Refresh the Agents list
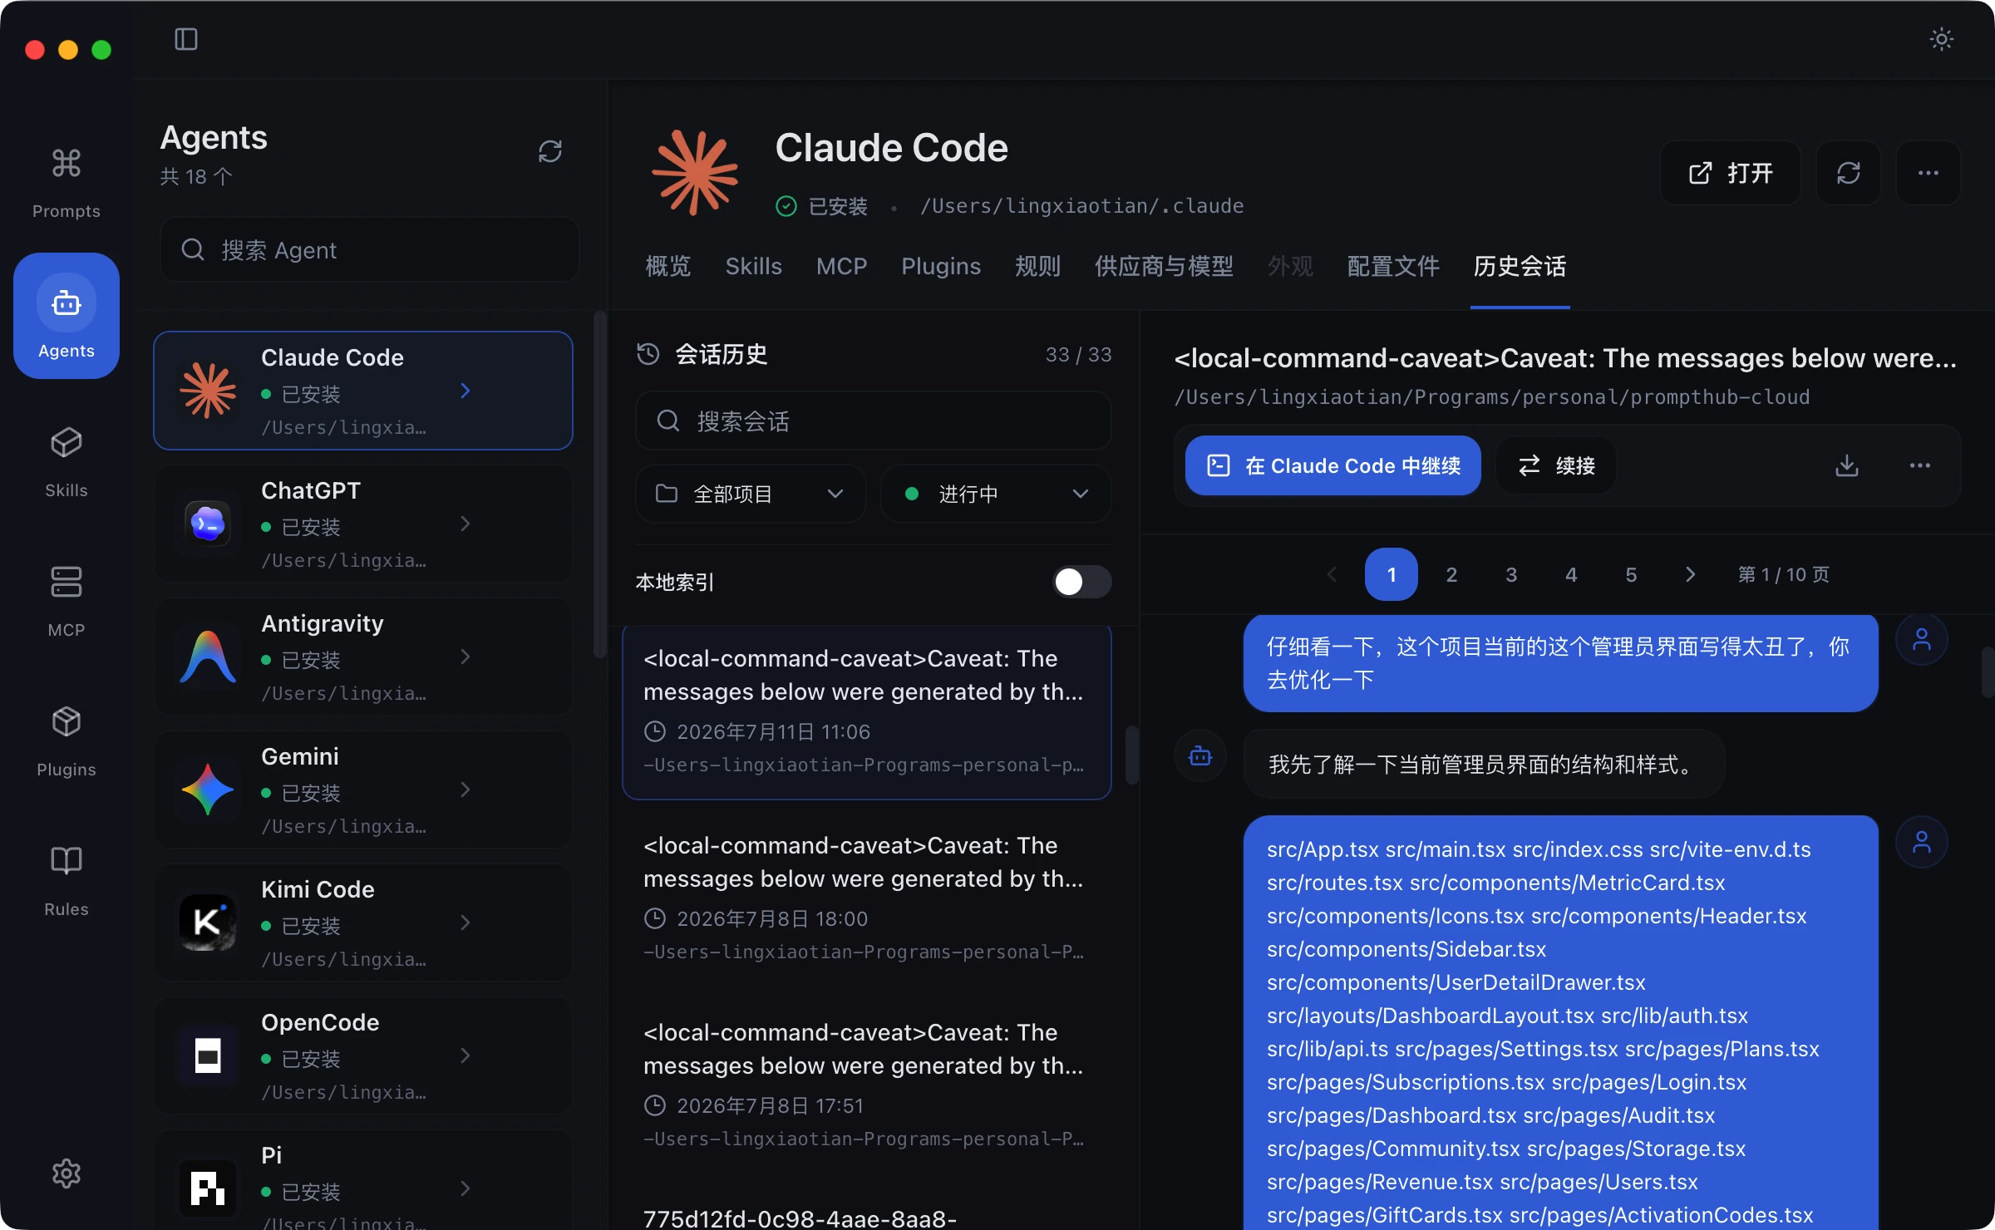The image size is (1995, 1230). [x=550, y=151]
